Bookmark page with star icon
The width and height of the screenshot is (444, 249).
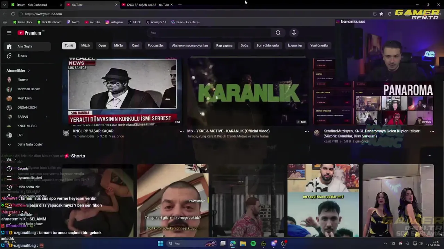click(x=382, y=14)
